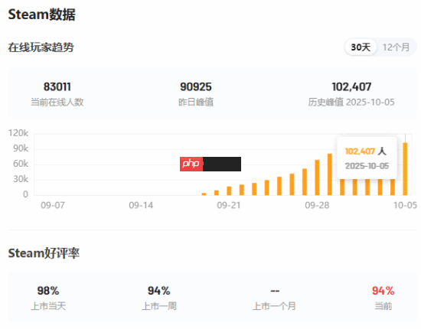Click the 60k y-axis label
421x329 pixels.
click(21, 164)
